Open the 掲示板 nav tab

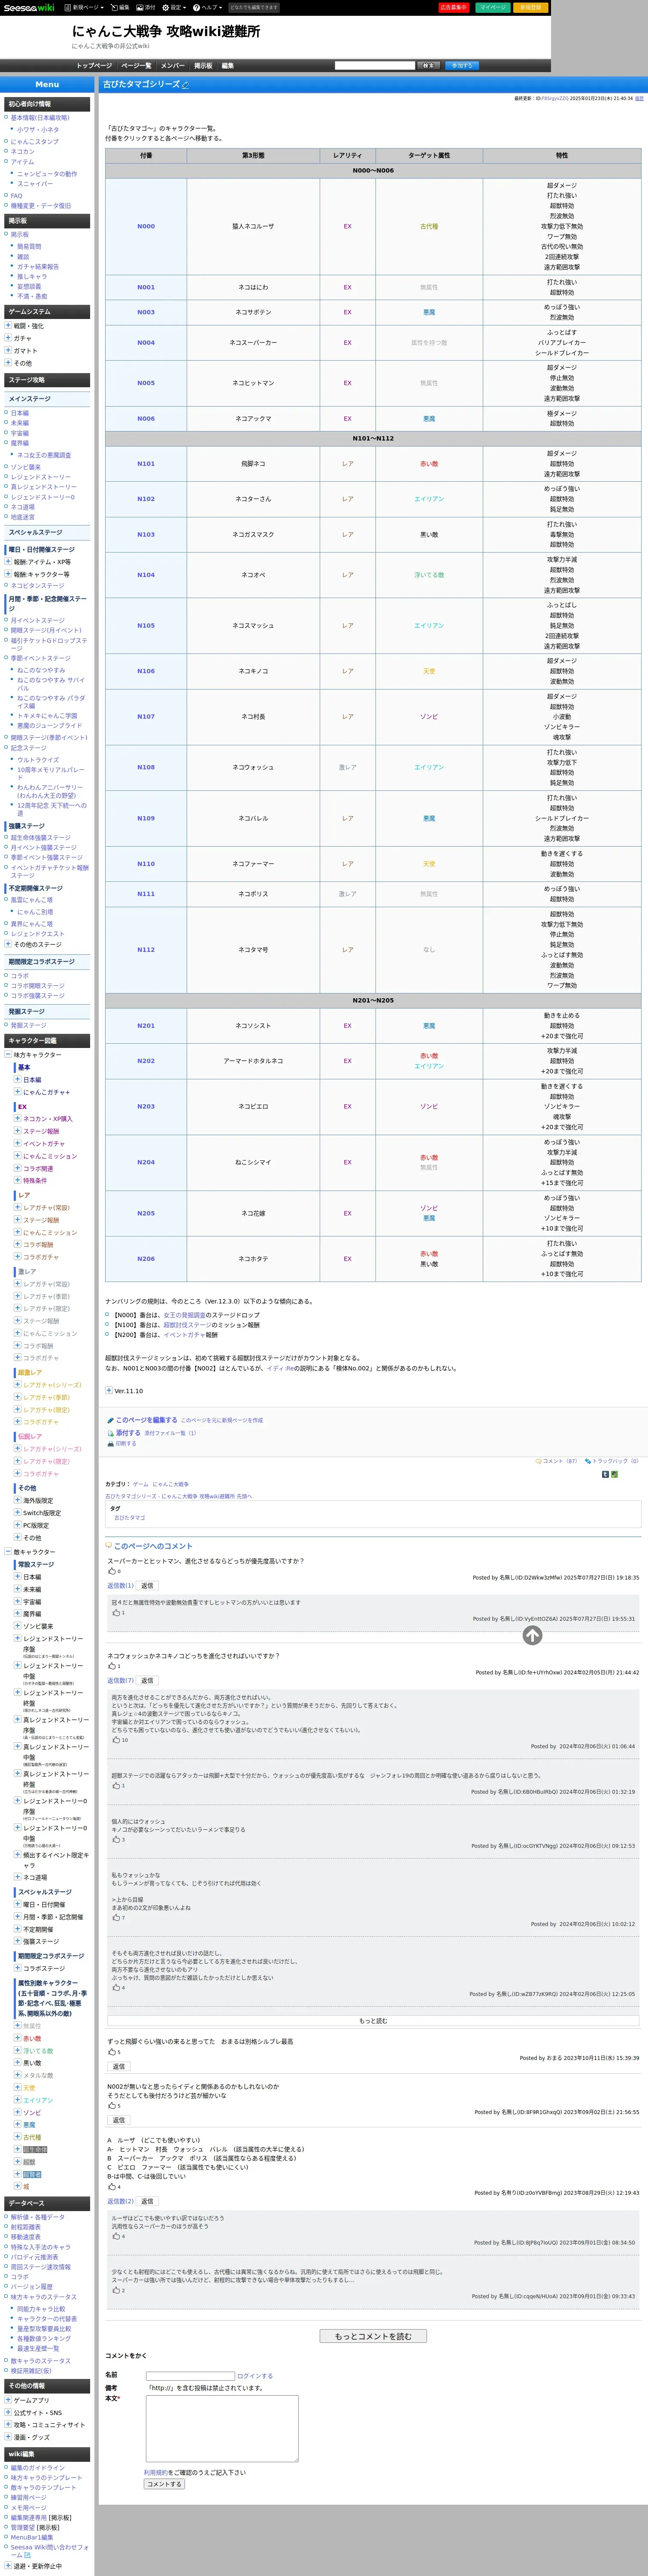tap(203, 66)
